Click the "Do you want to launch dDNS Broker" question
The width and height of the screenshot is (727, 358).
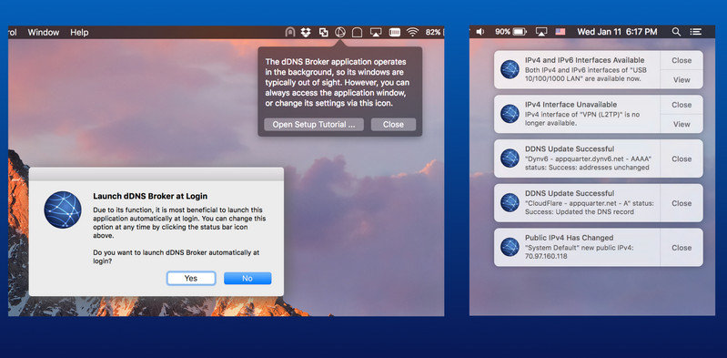177,257
